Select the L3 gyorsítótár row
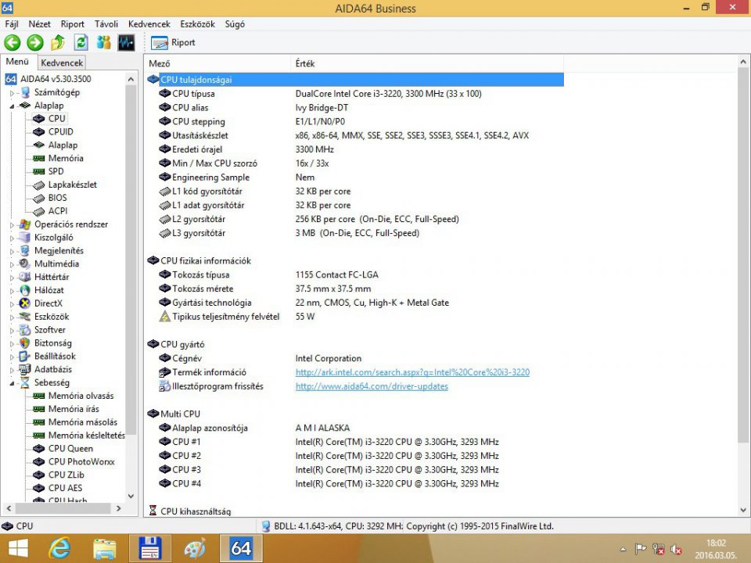Image resolution: width=751 pixels, height=563 pixels. (355, 233)
